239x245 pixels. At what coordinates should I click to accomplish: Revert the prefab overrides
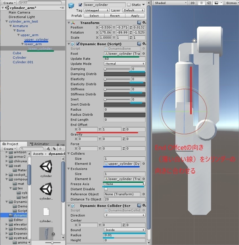[x=115, y=16]
